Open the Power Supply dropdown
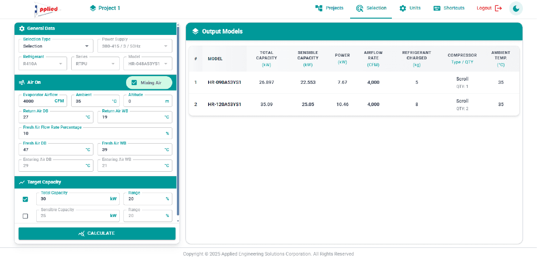Screen dimensions: 537x261 tap(135, 46)
